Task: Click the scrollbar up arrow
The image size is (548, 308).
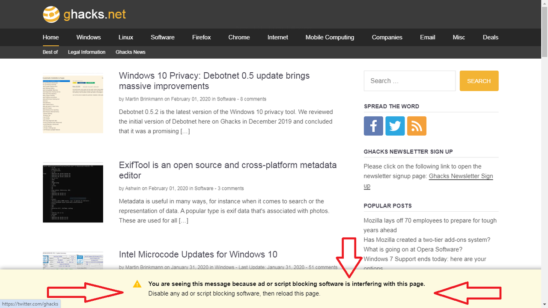Action: [544, 3]
